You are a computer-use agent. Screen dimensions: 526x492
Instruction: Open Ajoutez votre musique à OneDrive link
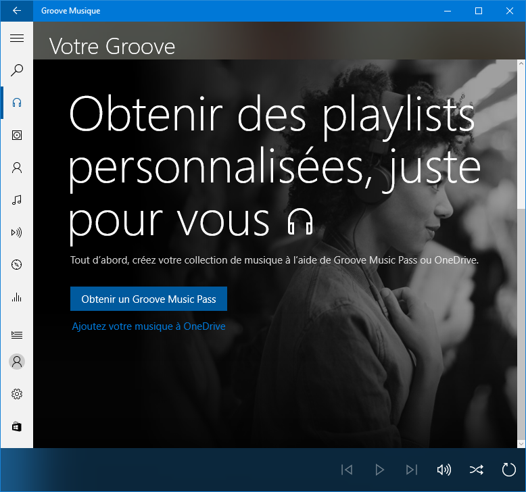pyautogui.click(x=149, y=326)
